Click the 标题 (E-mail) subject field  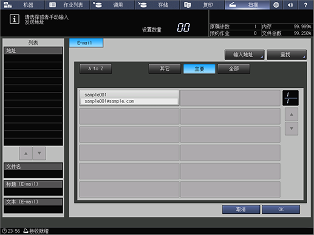[x=33, y=188]
